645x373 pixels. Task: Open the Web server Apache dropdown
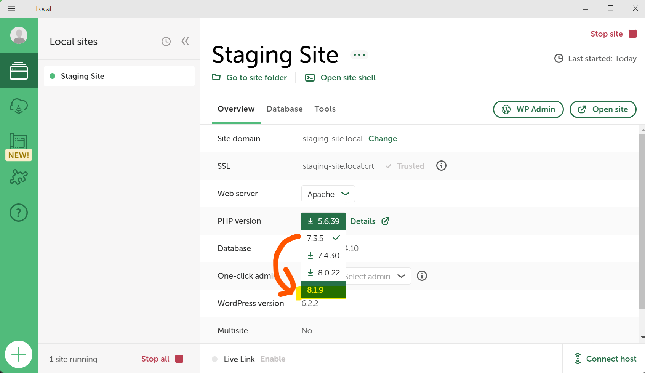coord(328,194)
